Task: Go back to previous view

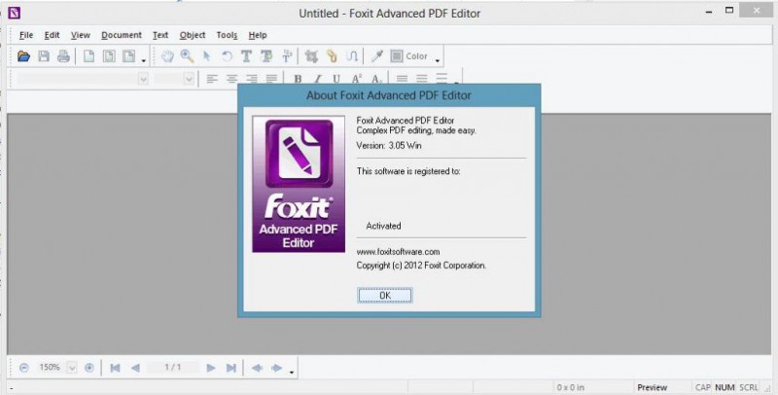Action: [257, 368]
